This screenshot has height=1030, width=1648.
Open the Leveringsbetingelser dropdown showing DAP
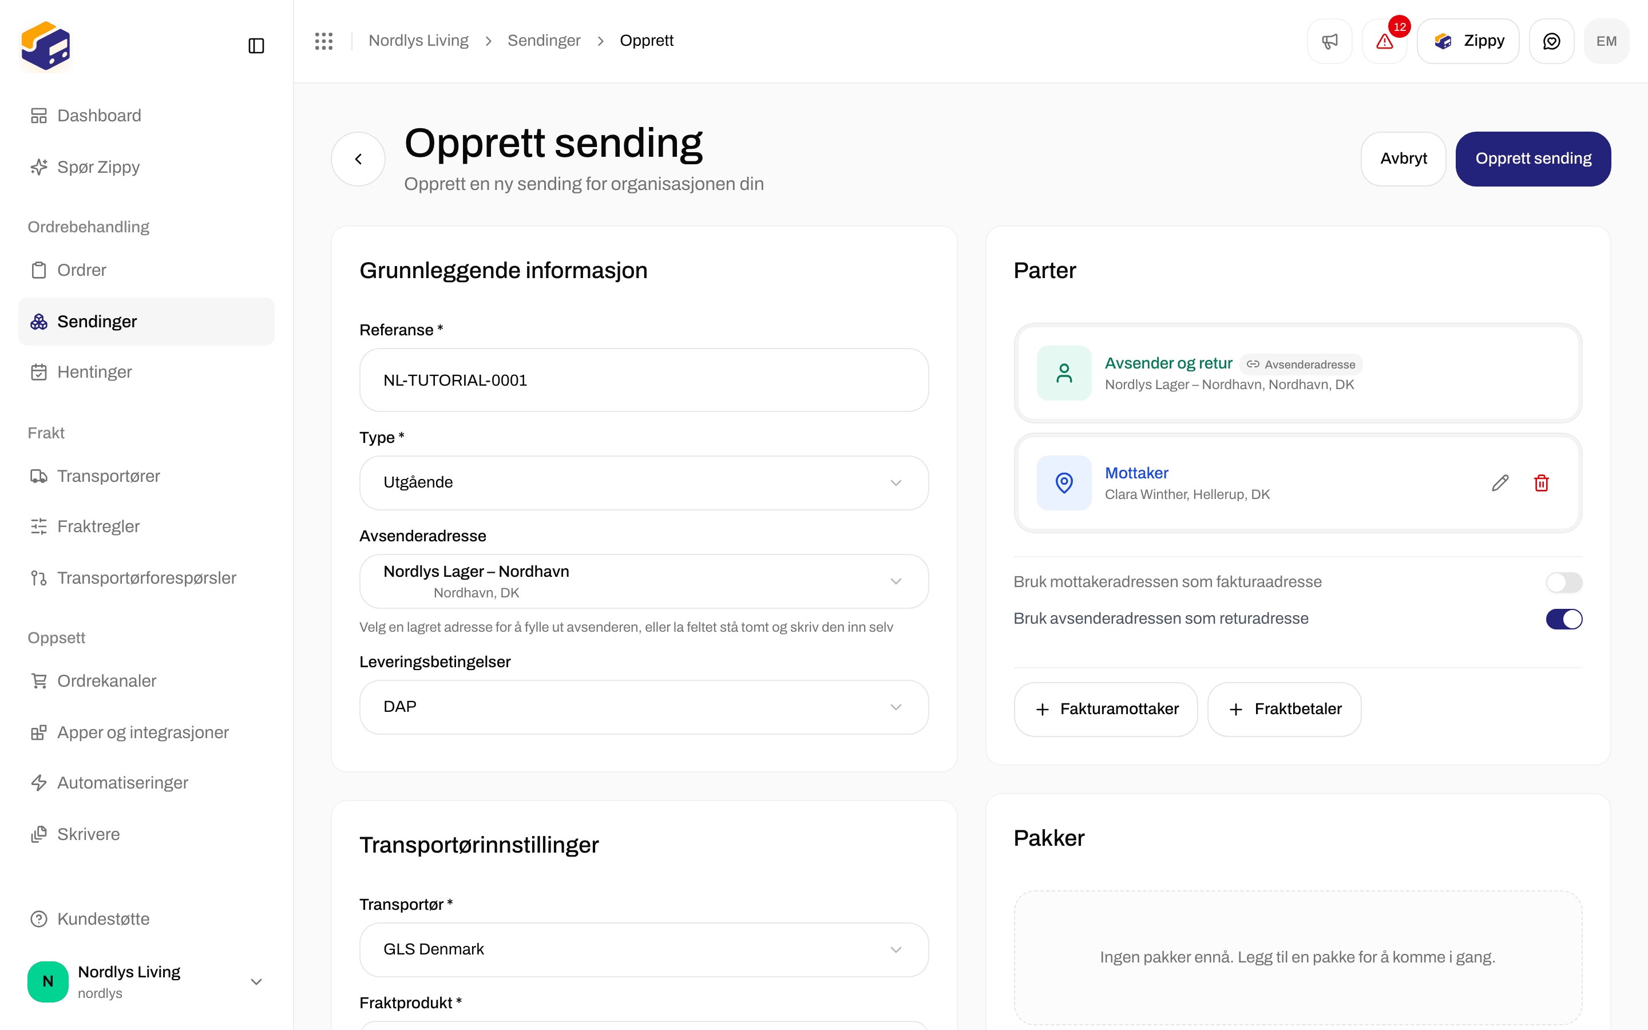[x=644, y=707]
